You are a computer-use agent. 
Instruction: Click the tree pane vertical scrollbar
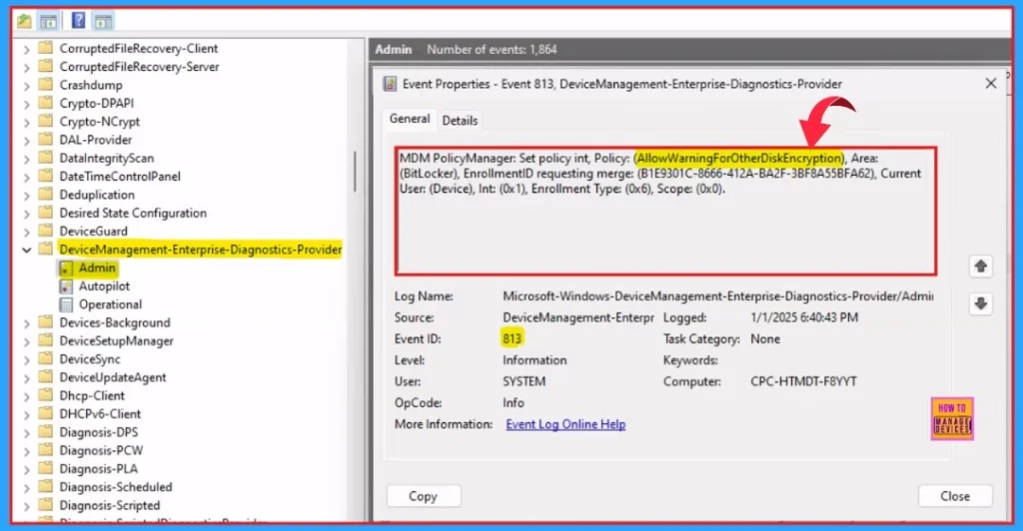pos(355,172)
